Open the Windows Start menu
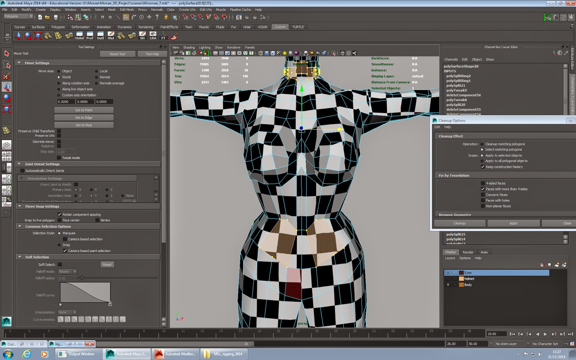This screenshot has width=576, height=360. (x=8, y=354)
